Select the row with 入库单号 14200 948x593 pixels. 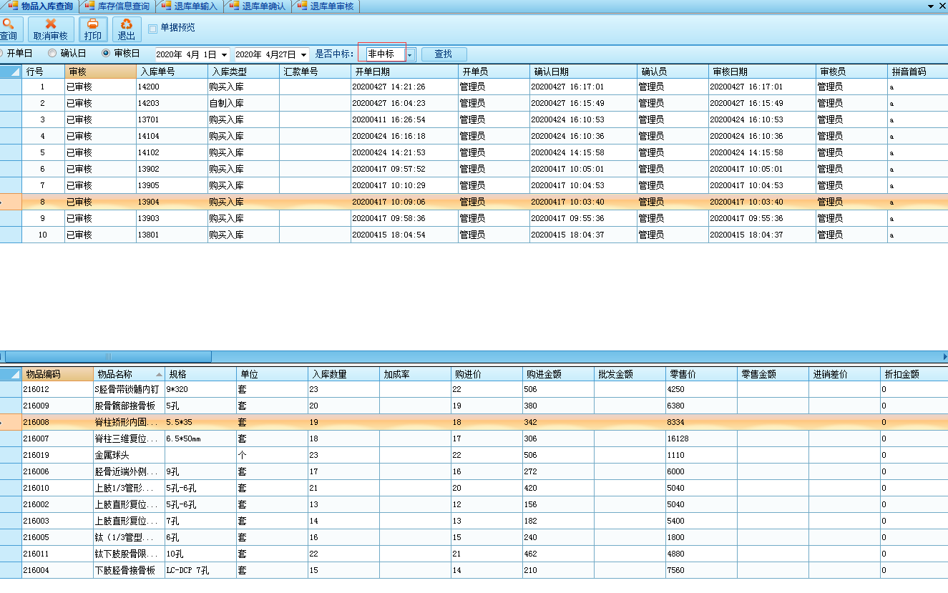tap(474, 87)
